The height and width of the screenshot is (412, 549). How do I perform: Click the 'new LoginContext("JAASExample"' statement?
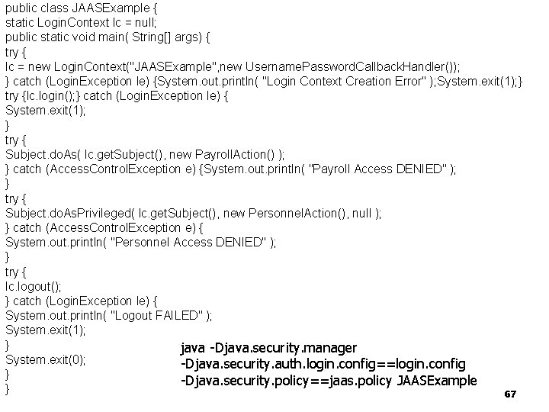(x=122, y=66)
